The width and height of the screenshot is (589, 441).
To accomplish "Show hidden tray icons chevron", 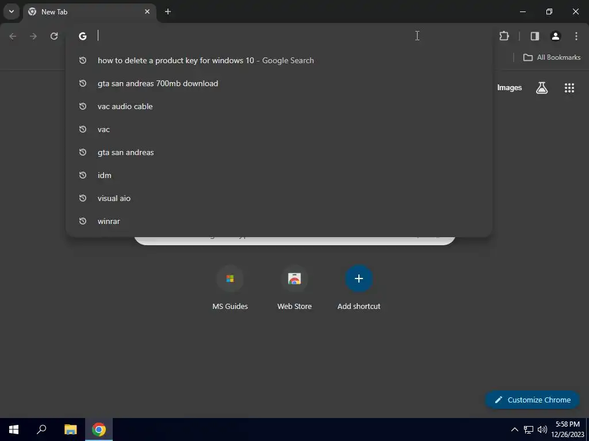I will [515, 430].
